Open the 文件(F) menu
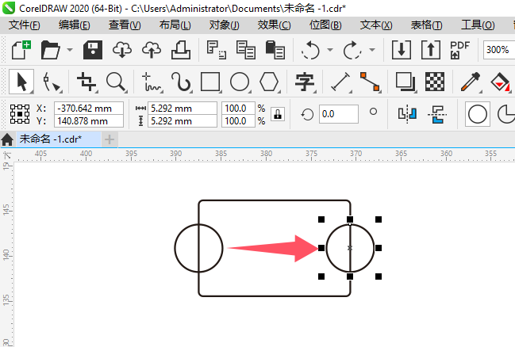This screenshot has width=515, height=347. tap(25, 25)
